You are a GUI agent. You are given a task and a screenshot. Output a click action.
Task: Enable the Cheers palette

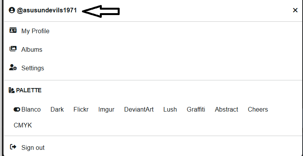[x=258, y=110]
